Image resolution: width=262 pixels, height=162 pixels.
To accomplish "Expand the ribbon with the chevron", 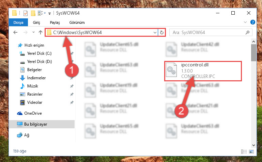I will tap(245, 22).
